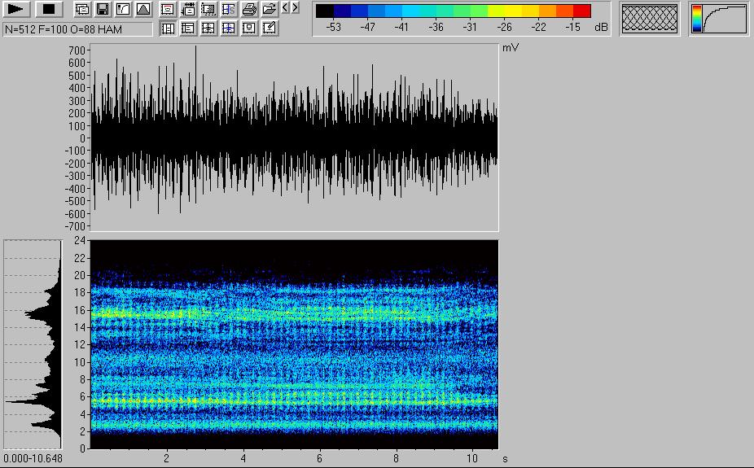This screenshot has height=468, width=754.
Task: Click the waveform display near 0 mV
Action: click(x=293, y=138)
